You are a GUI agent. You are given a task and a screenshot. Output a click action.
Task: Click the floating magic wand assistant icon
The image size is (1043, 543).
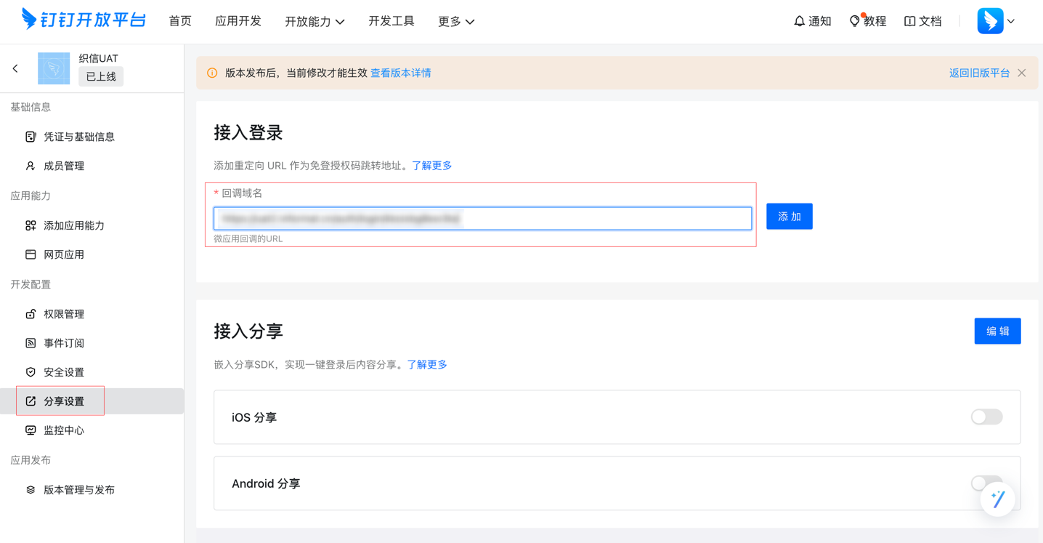(997, 499)
